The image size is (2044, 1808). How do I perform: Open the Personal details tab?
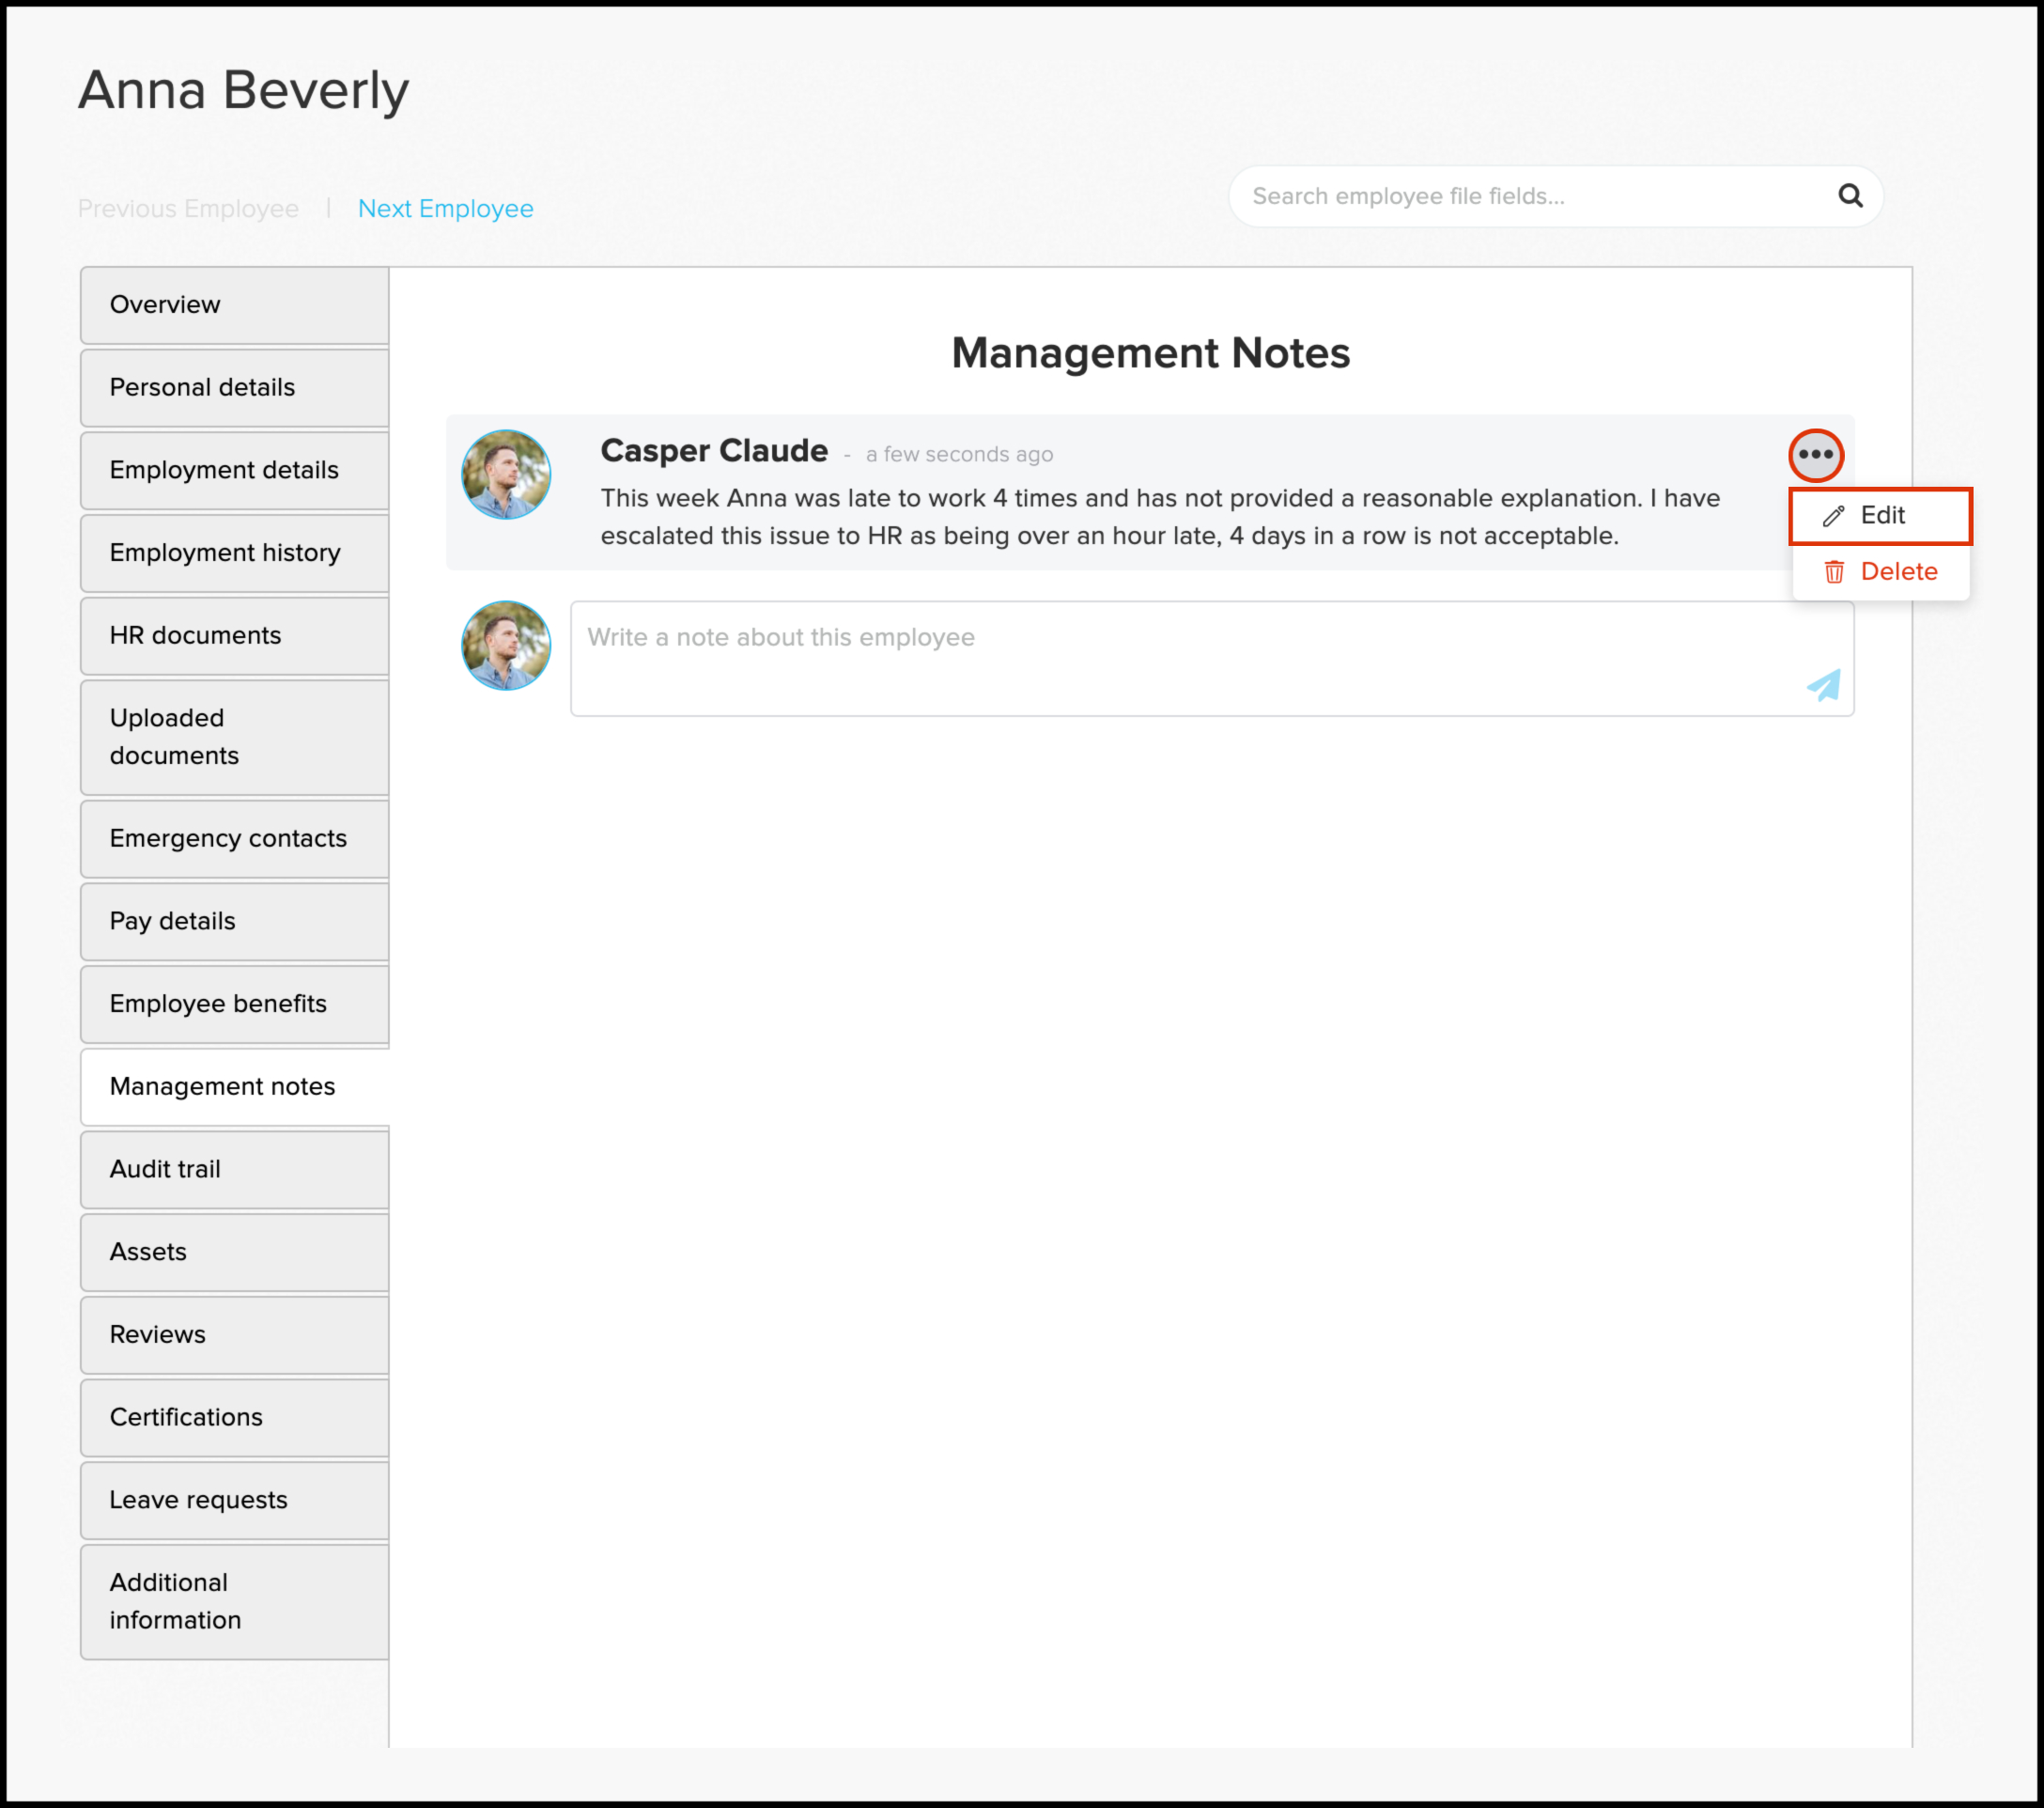[235, 388]
